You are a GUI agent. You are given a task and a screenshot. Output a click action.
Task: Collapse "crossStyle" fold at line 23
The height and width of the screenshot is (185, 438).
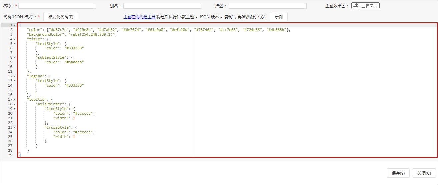click(x=15, y=127)
